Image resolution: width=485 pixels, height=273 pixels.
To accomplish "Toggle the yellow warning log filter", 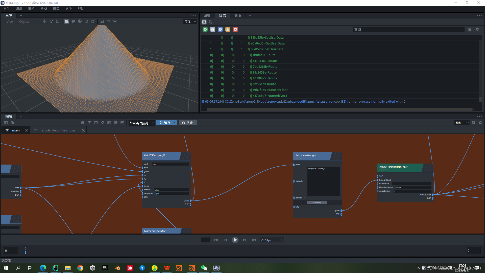I will (228, 30).
